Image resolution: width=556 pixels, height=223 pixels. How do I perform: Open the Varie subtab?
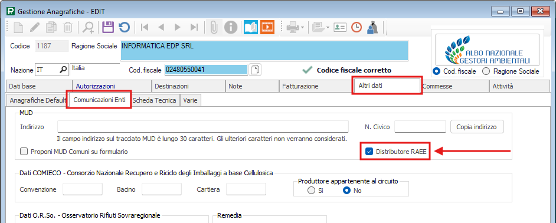191,100
